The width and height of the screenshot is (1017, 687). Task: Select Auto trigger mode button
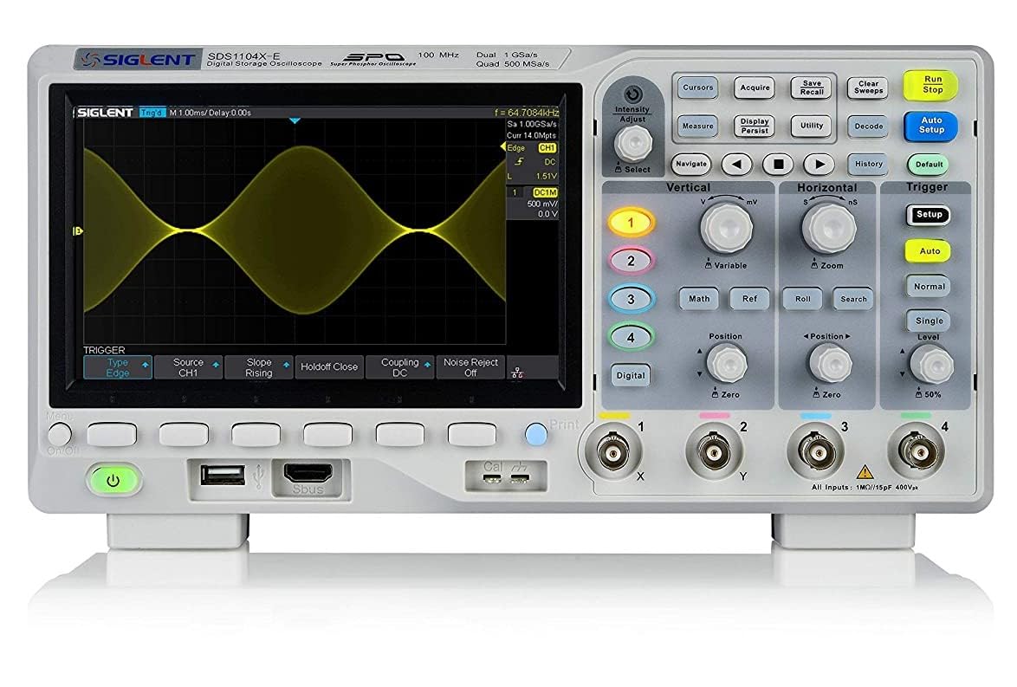(x=929, y=251)
